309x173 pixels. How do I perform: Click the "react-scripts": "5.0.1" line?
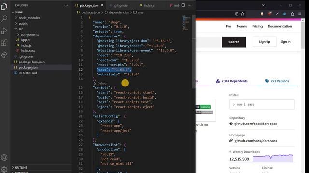(121, 65)
